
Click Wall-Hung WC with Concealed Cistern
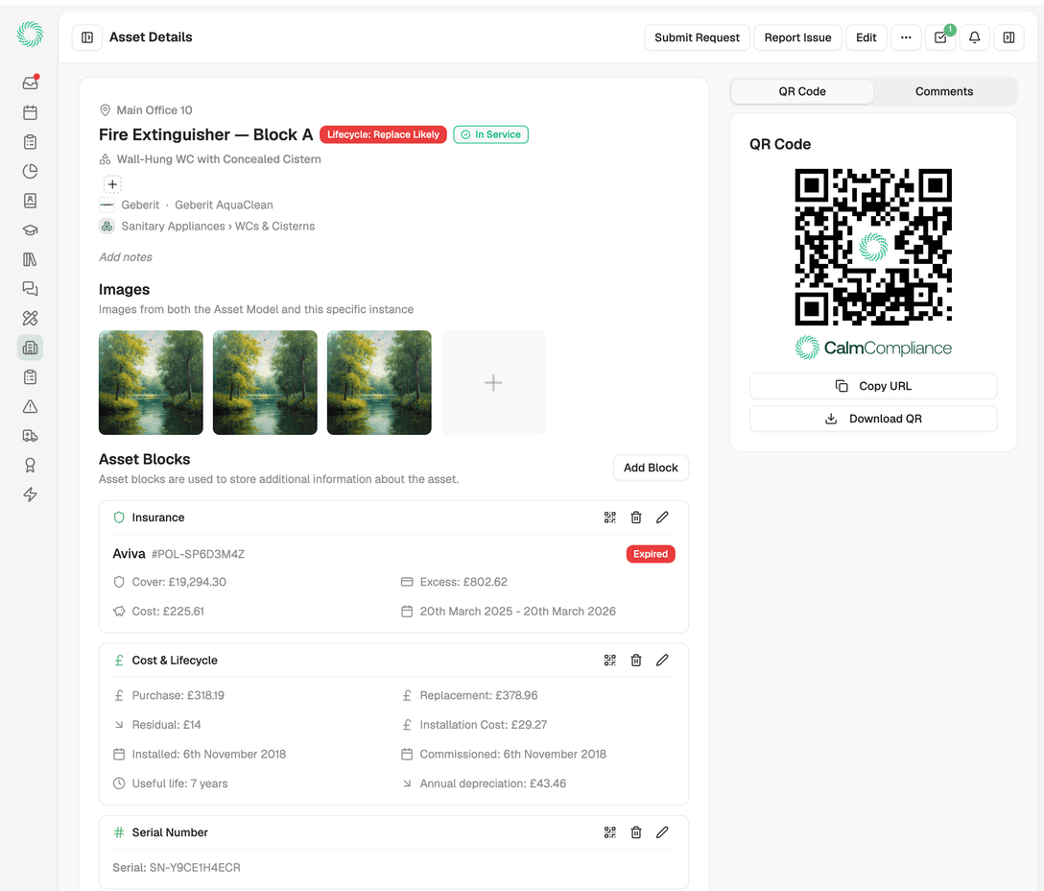point(219,159)
